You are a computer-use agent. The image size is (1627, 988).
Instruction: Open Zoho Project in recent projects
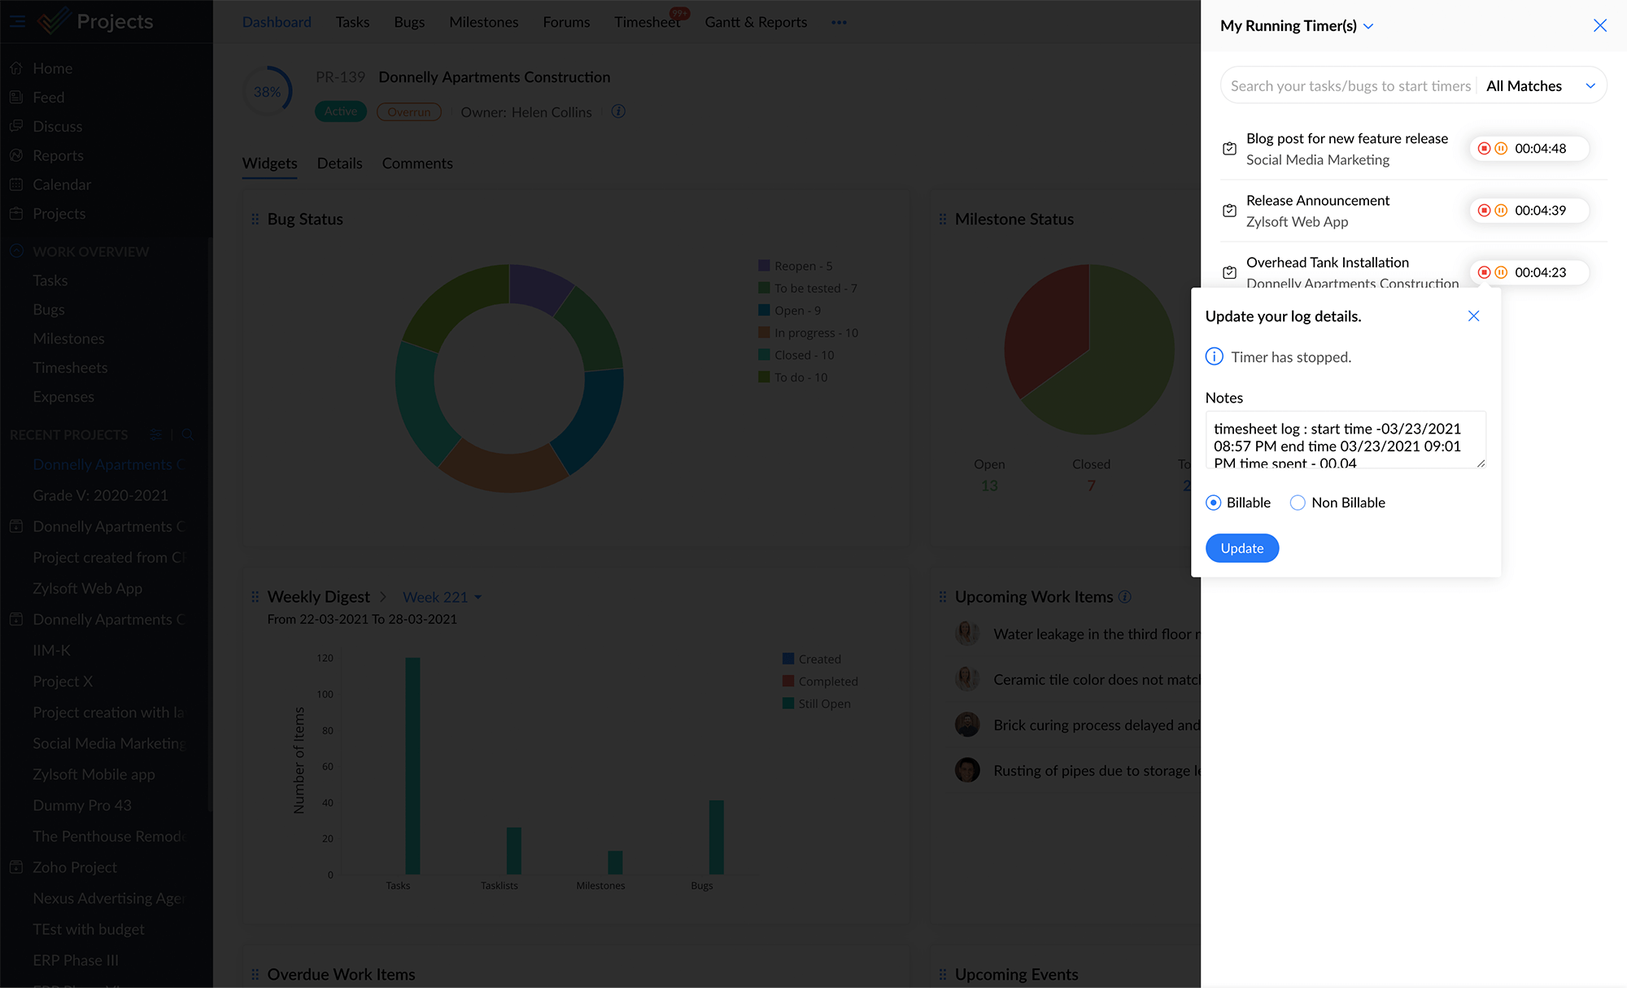75,868
